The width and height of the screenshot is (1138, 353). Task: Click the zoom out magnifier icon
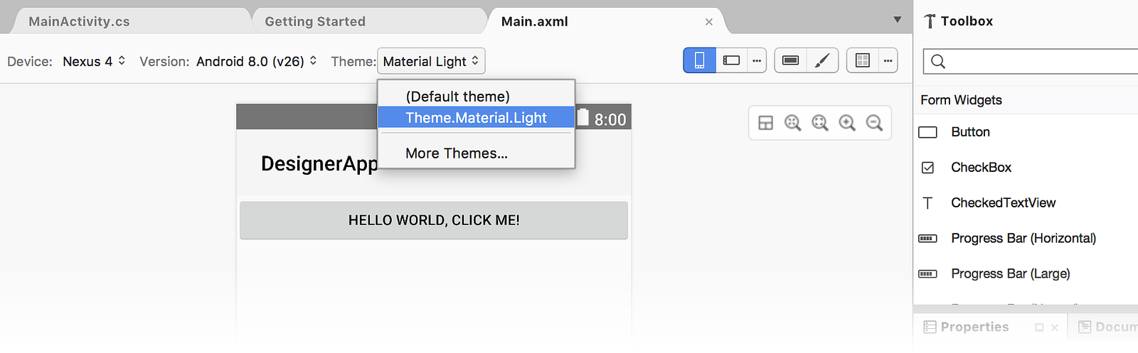(x=874, y=123)
